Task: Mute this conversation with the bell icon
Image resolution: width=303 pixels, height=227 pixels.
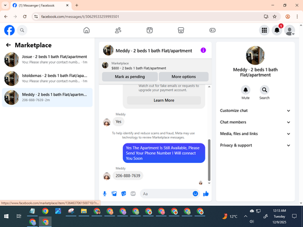Action: [x=245, y=90]
